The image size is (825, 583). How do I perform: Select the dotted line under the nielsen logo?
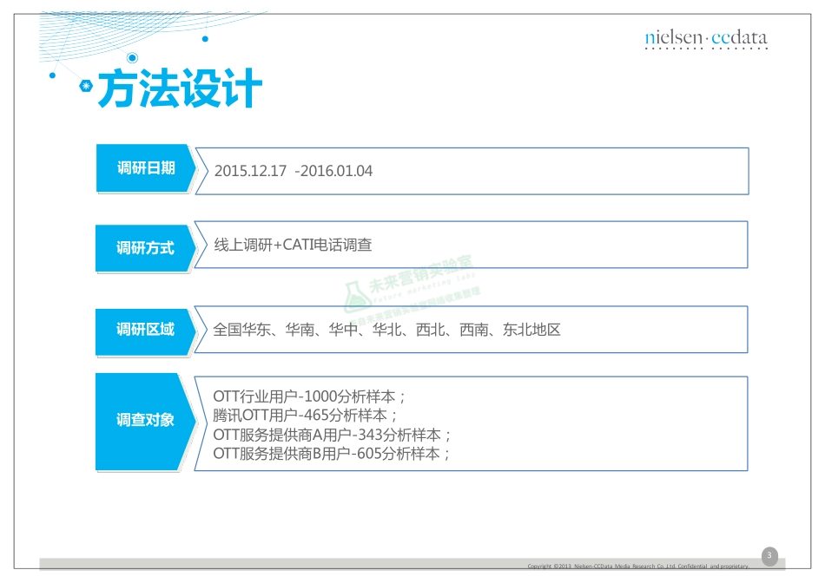click(705, 49)
